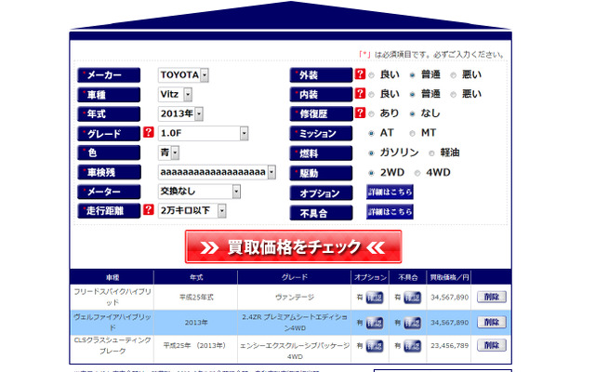Delete the CLSクラスシューティングブレーク row

pos(492,345)
